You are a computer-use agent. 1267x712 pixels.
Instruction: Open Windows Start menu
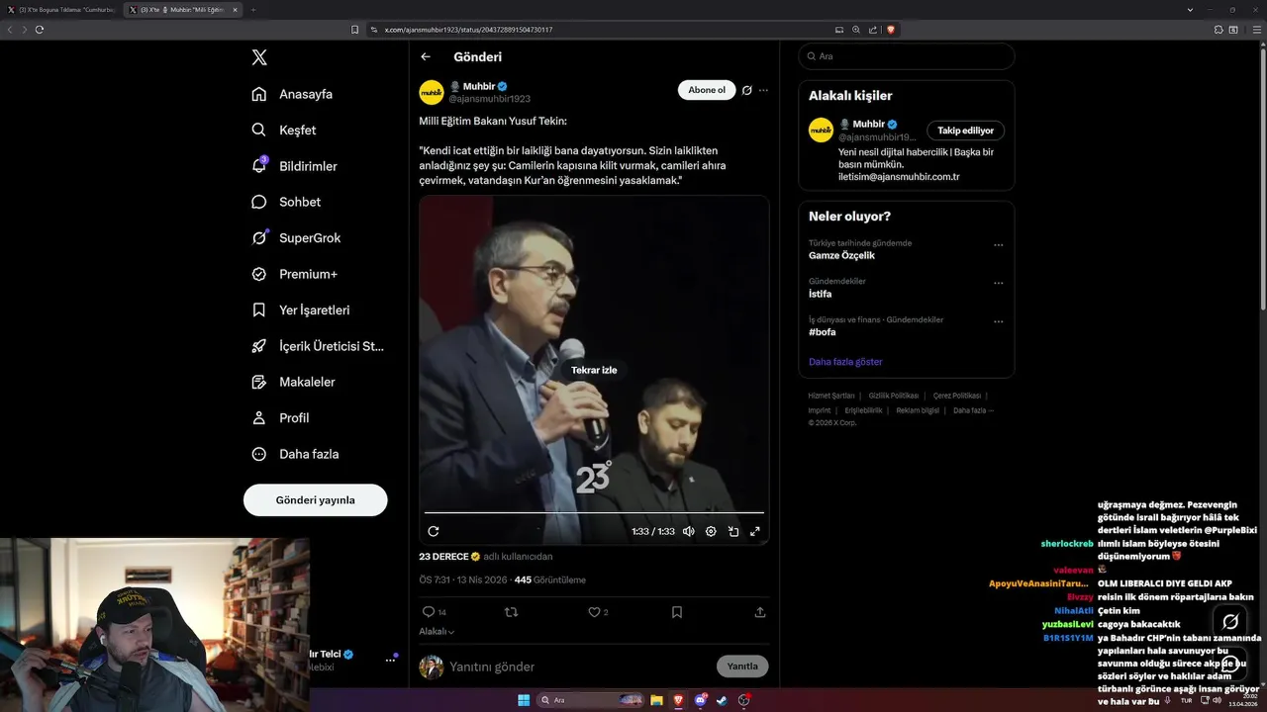tap(524, 700)
